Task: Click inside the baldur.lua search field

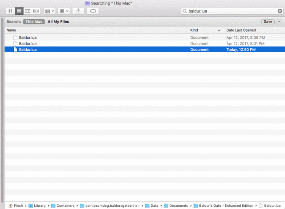Action: pyautogui.click(x=232, y=11)
